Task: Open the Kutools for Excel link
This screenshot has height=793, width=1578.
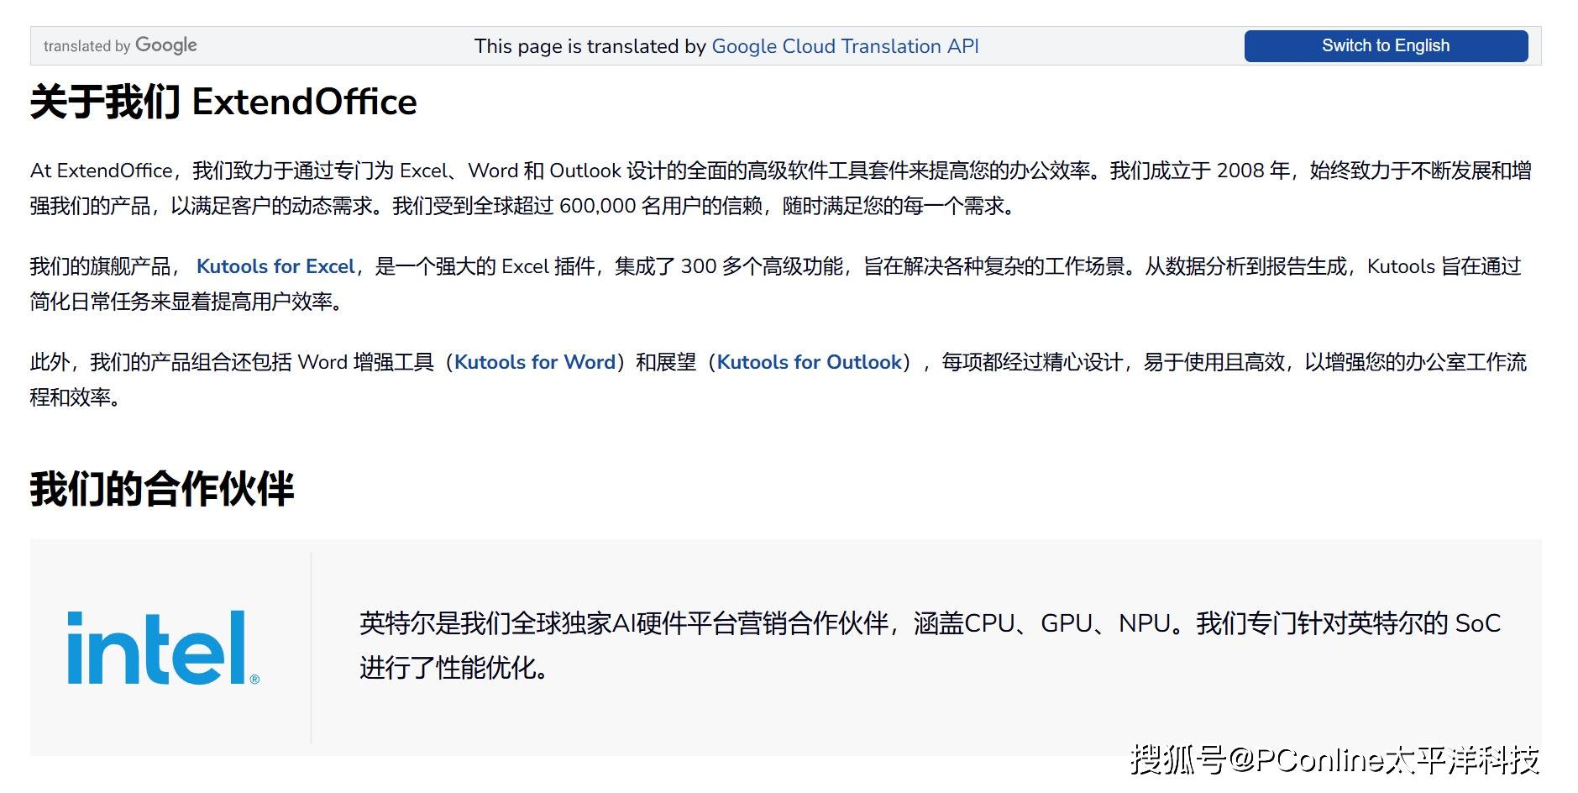Action: pyautogui.click(x=275, y=266)
